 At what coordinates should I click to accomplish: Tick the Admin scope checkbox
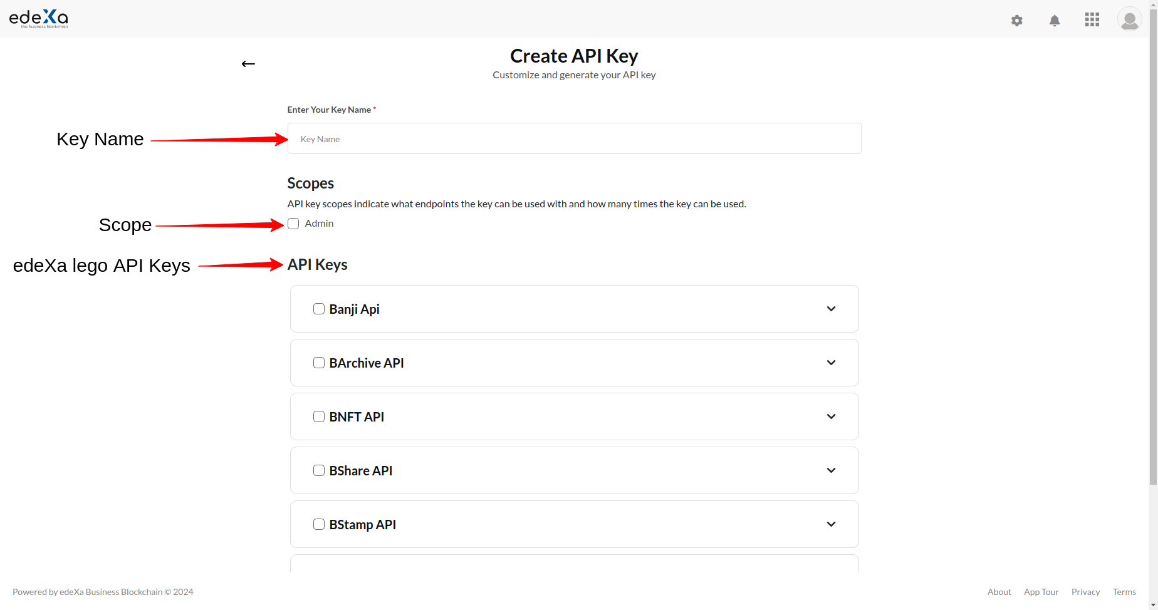(293, 224)
